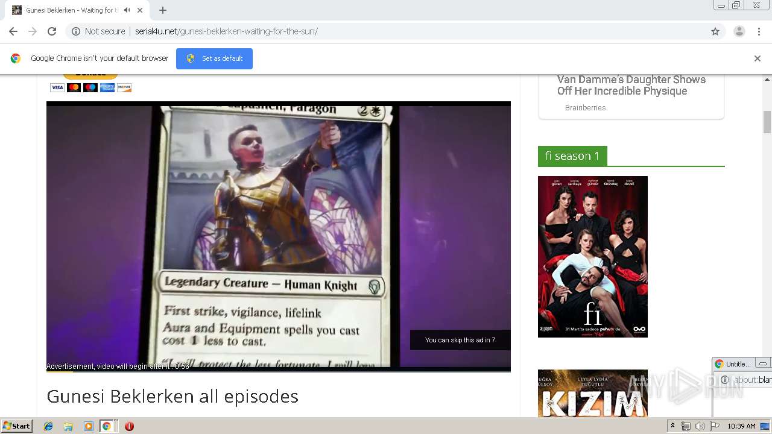This screenshot has height=434, width=772.
Task: Go back to the previous page
Action: (x=13, y=31)
